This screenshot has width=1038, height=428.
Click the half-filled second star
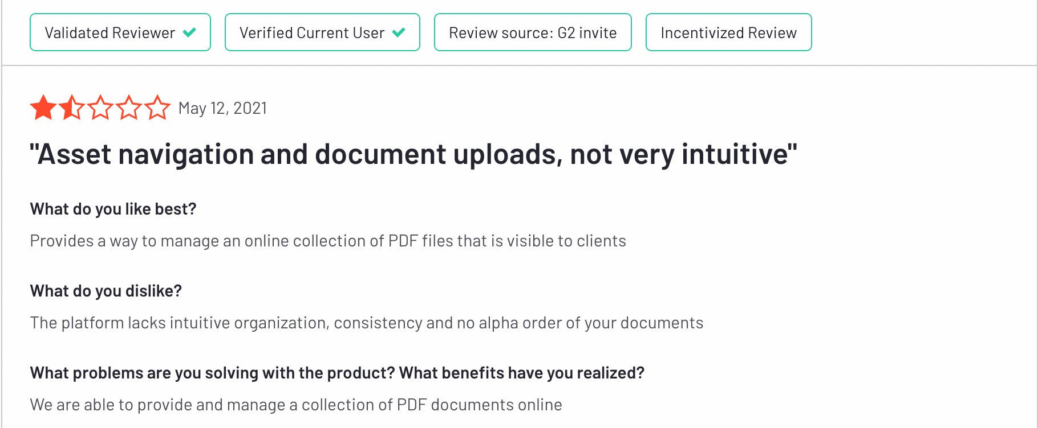72,108
